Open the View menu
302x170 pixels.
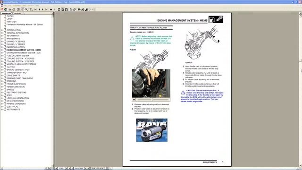point(25,6)
